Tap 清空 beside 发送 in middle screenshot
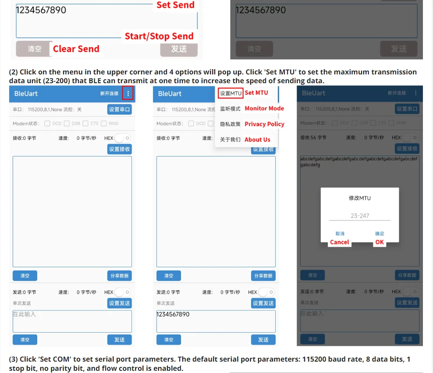The width and height of the screenshot is (433, 373). pos(169,340)
